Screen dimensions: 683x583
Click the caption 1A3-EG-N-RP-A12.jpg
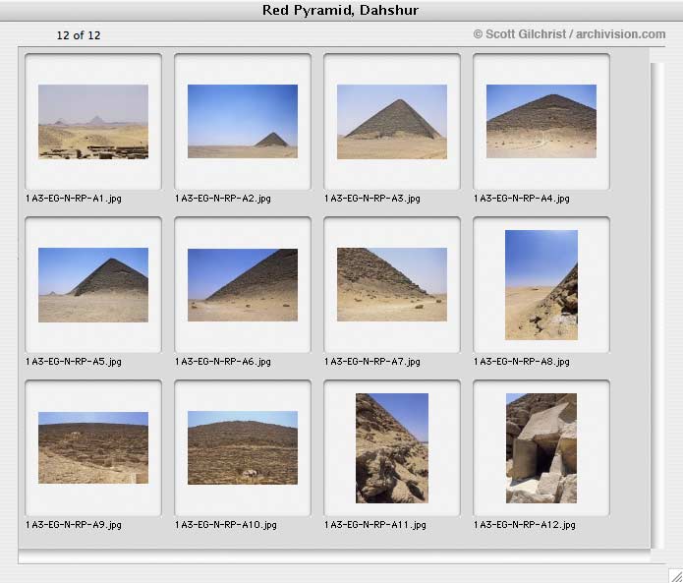click(525, 525)
